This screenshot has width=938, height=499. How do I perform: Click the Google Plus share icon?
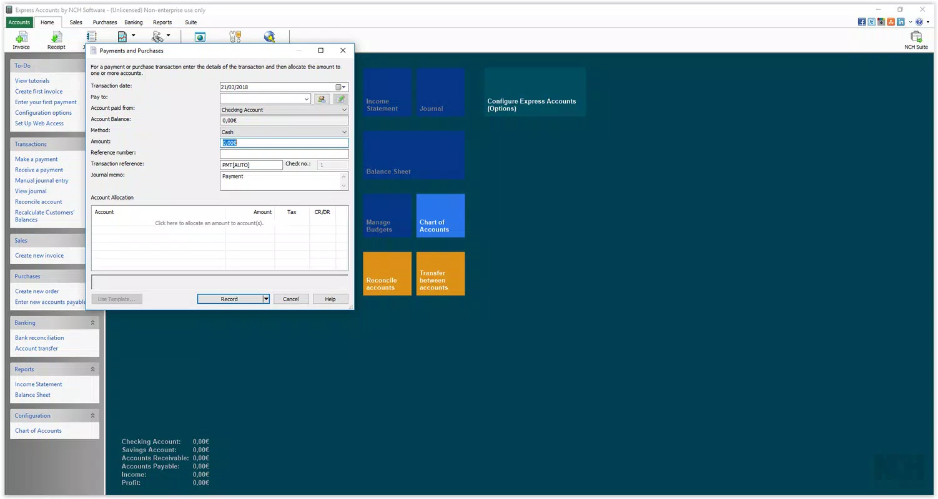881,22
